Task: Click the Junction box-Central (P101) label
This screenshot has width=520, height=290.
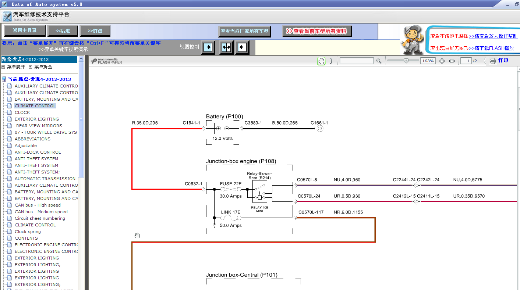Action: pyautogui.click(x=242, y=275)
